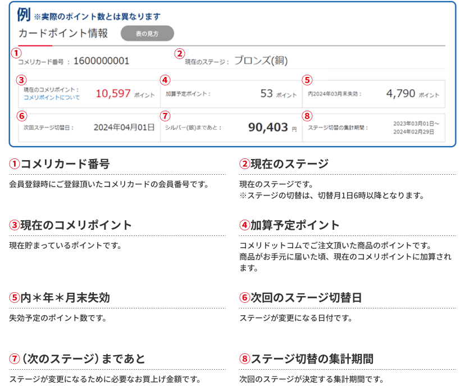Image resolution: width=465 pixels, height=386 pixels.
Task: Click the ⑧ badge near 集計期間
Action: point(306,116)
